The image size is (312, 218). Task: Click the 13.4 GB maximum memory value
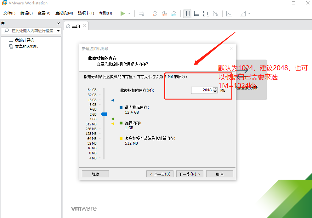[132, 112]
